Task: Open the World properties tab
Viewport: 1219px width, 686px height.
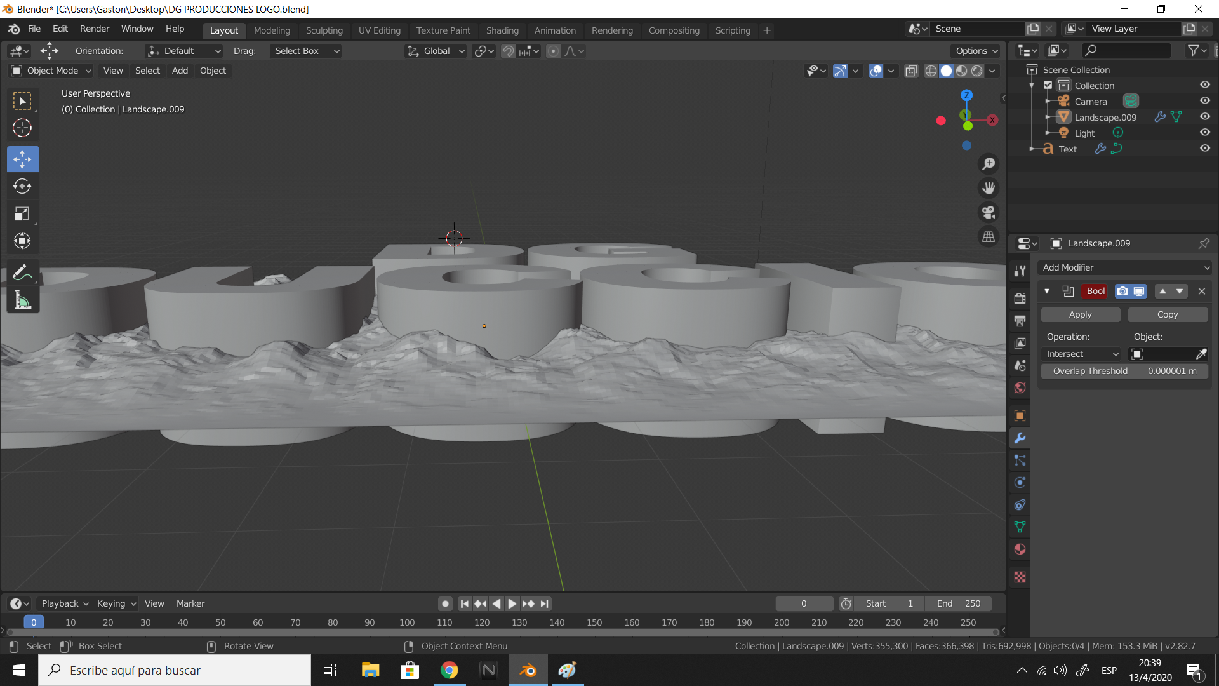Action: point(1020,388)
